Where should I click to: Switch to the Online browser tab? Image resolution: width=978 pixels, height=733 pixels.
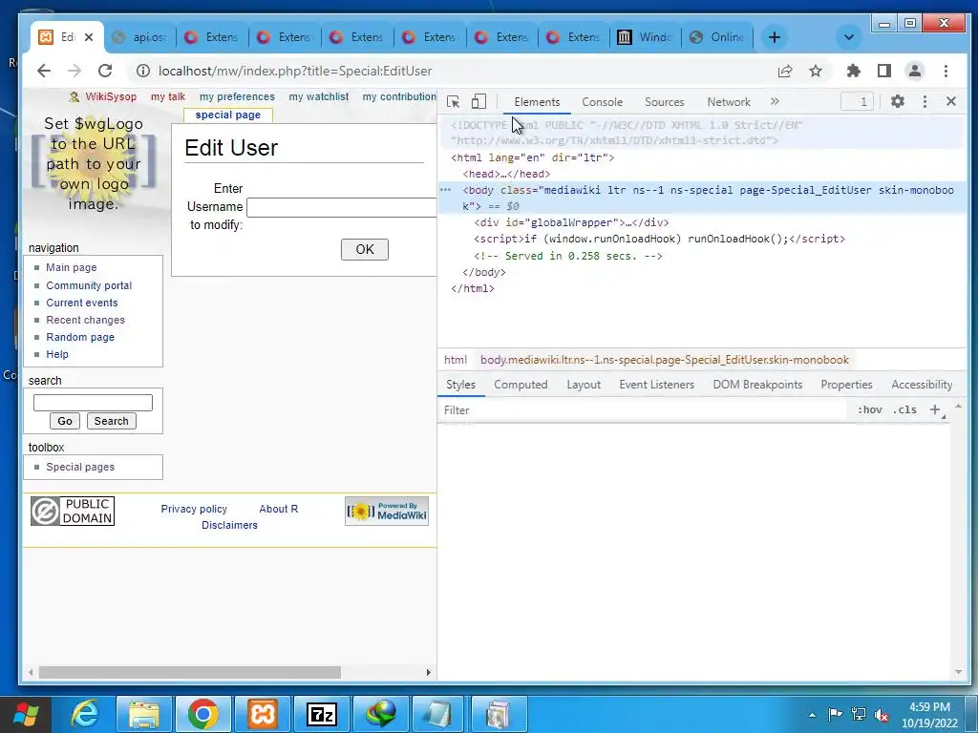[718, 37]
